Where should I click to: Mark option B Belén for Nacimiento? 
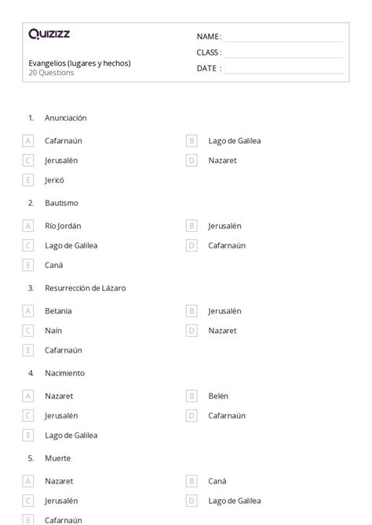[191, 396]
